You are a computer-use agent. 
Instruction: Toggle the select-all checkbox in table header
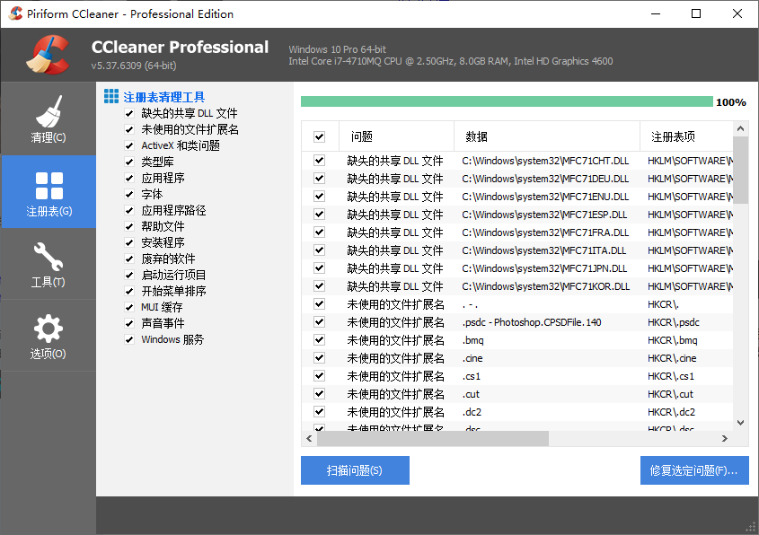(x=320, y=137)
